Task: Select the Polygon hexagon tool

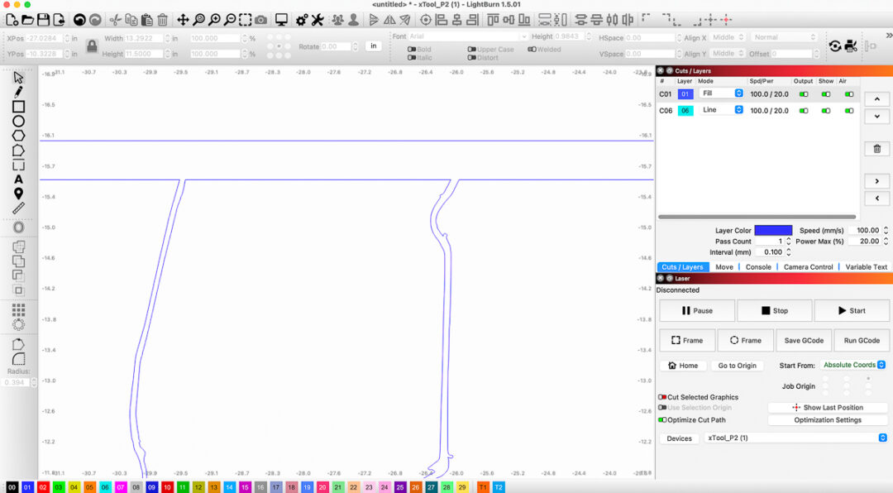Action: (x=18, y=136)
